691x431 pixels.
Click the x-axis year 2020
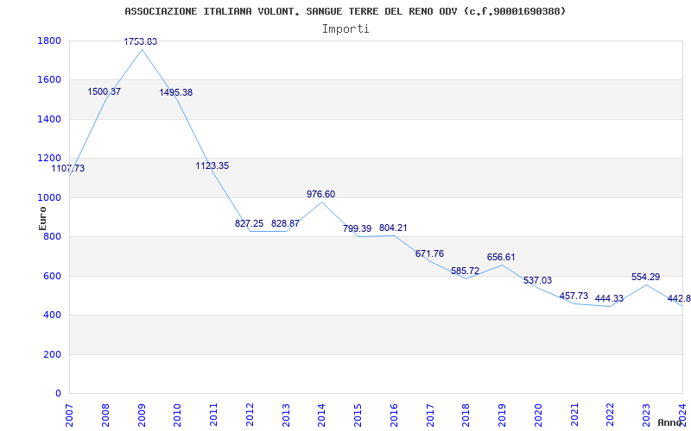click(x=538, y=415)
